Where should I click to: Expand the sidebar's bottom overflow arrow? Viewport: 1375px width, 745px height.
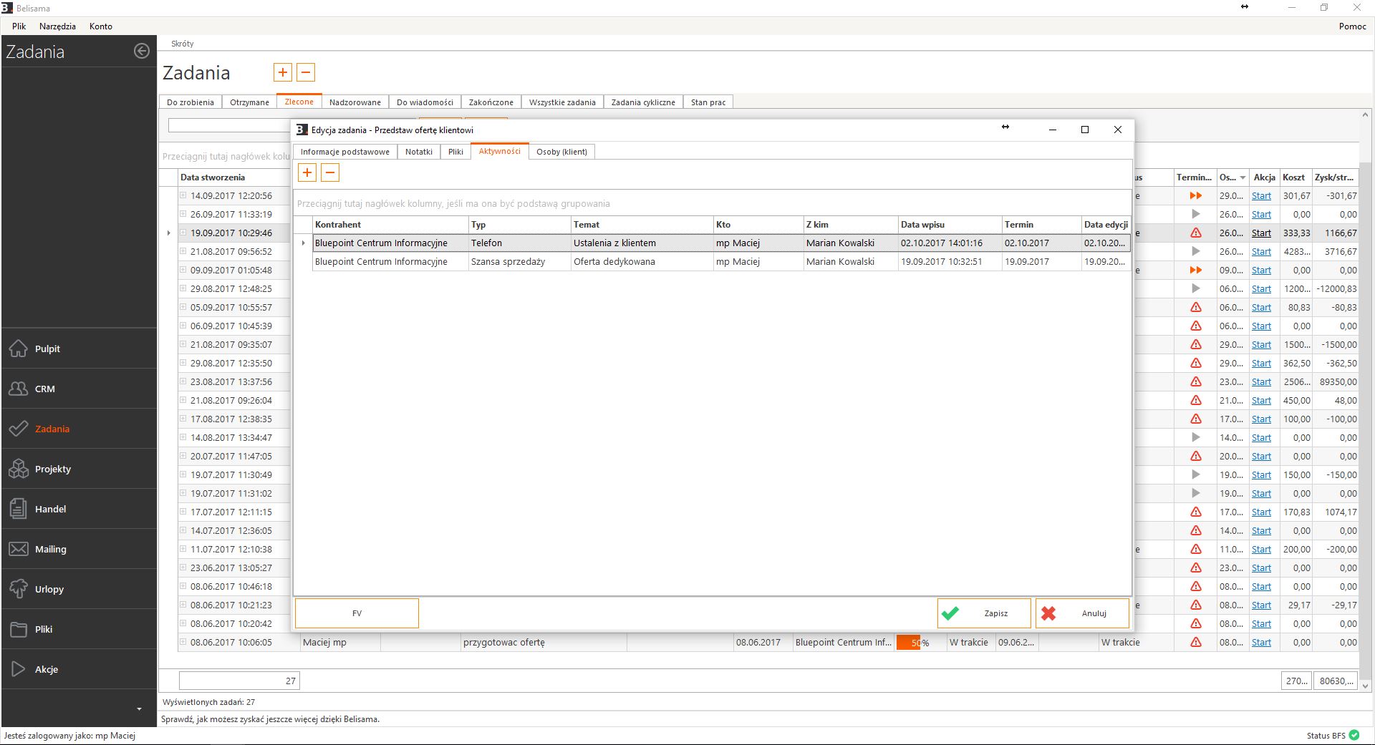click(139, 709)
